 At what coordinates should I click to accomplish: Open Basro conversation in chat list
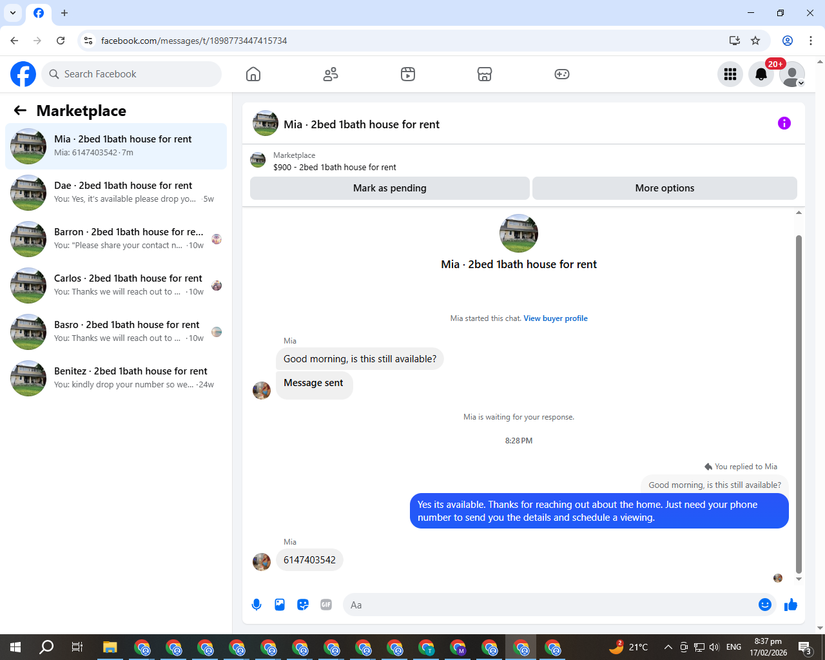pos(116,332)
